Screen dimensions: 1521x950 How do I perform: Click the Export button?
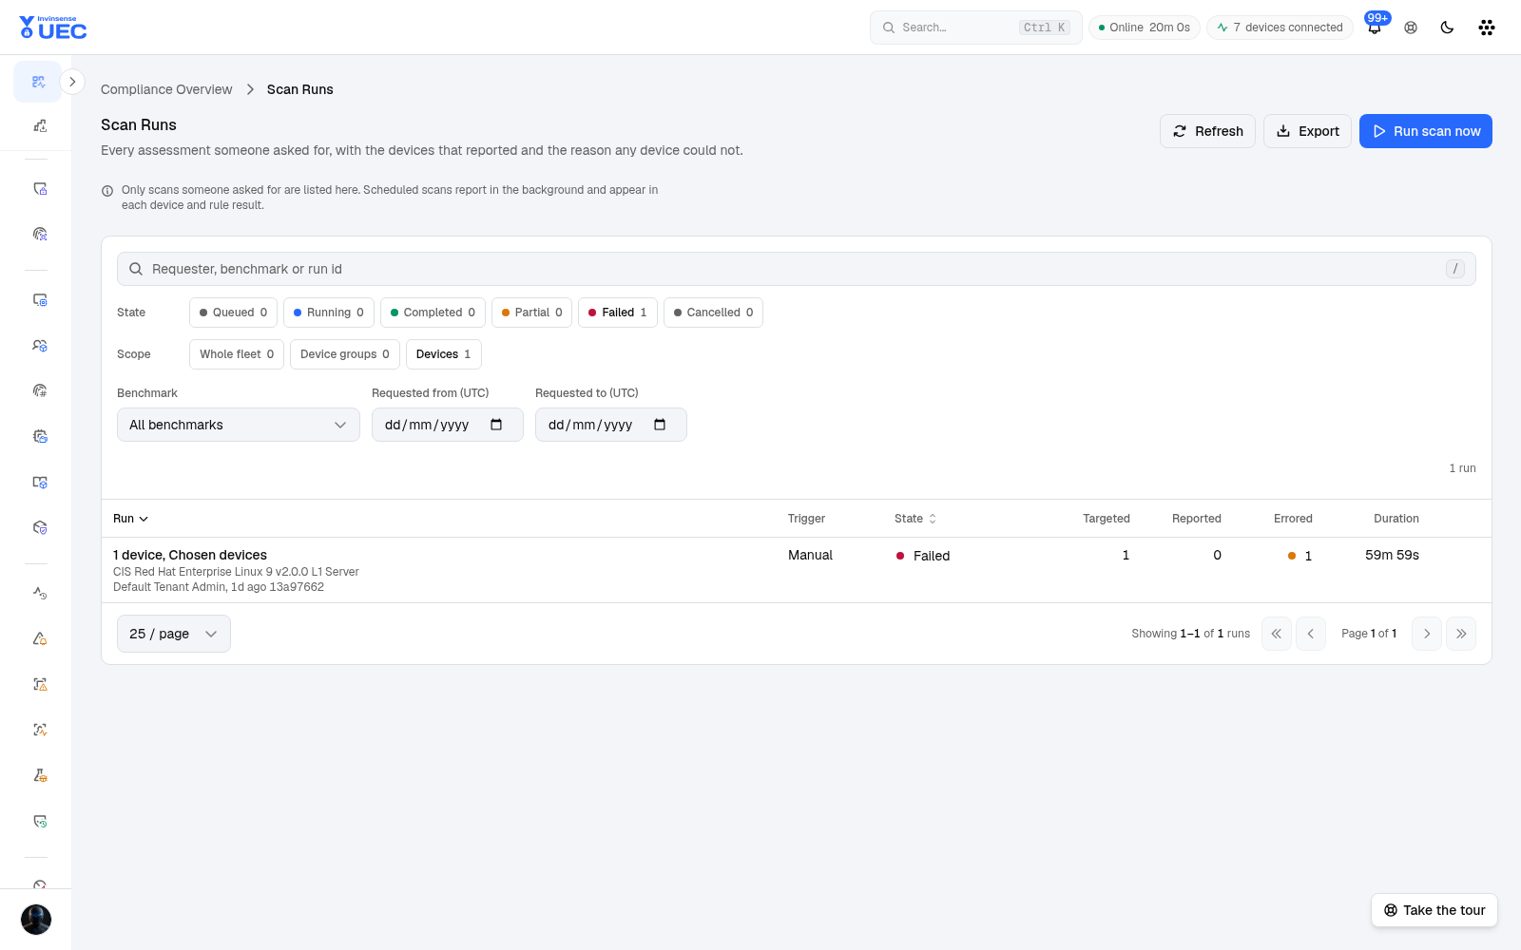pyautogui.click(x=1307, y=131)
